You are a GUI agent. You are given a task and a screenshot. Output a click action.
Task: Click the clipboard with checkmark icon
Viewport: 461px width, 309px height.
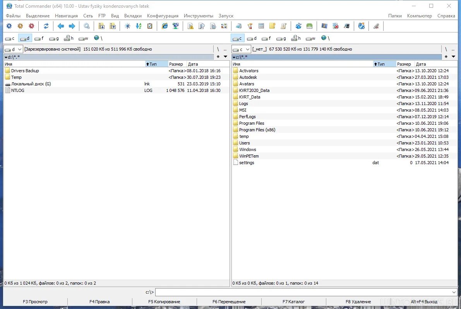coord(150,26)
